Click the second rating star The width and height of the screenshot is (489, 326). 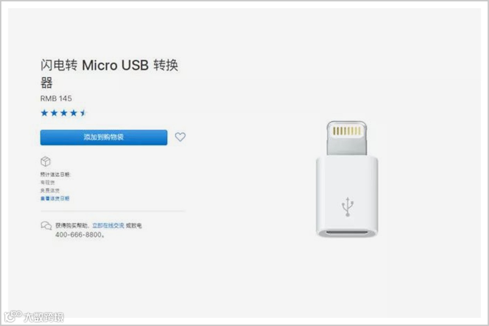click(x=54, y=113)
